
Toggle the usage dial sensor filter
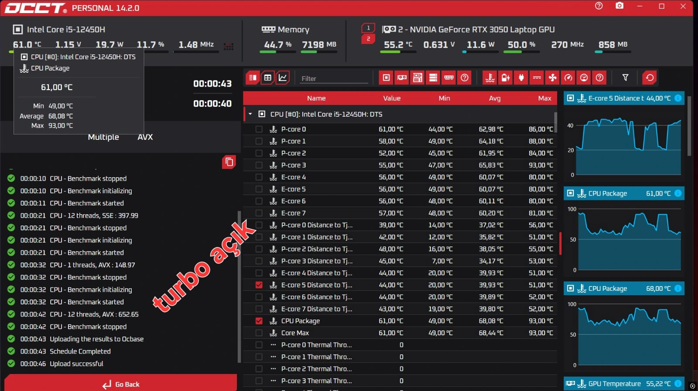click(584, 78)
